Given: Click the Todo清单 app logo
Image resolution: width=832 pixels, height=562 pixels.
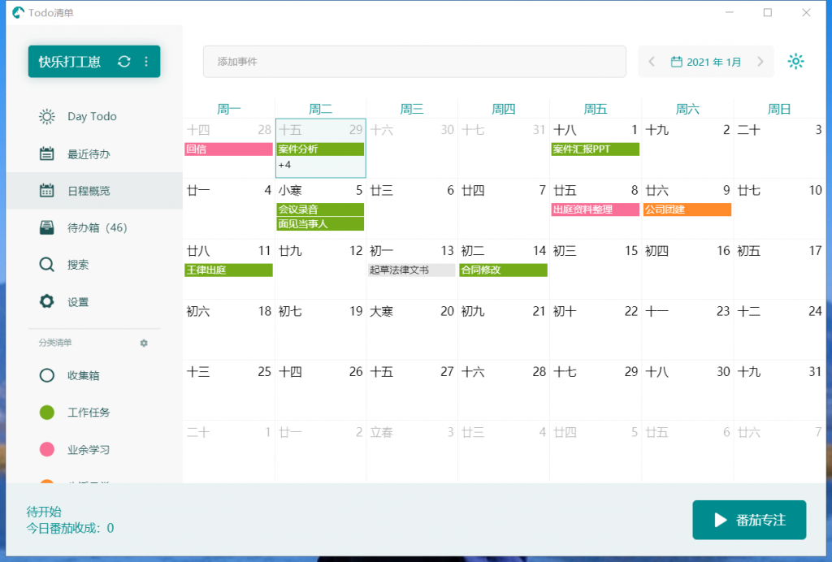Looking at the screenshot, I should tap(19, 12).
